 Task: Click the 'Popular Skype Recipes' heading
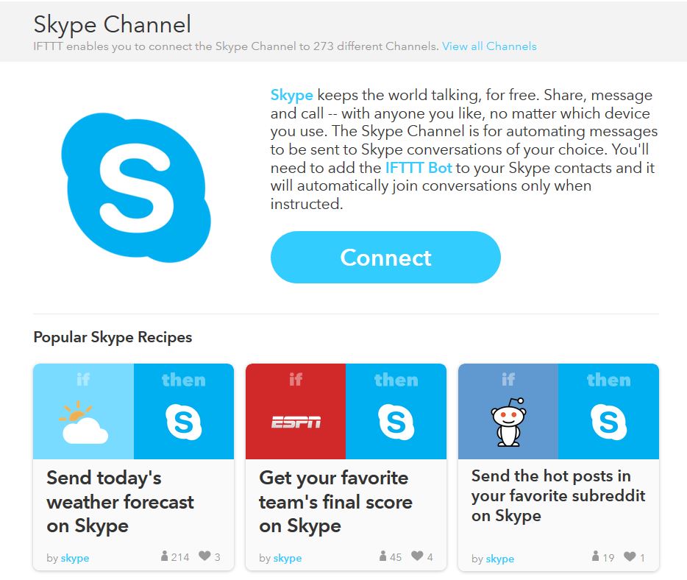pos(113,336)
